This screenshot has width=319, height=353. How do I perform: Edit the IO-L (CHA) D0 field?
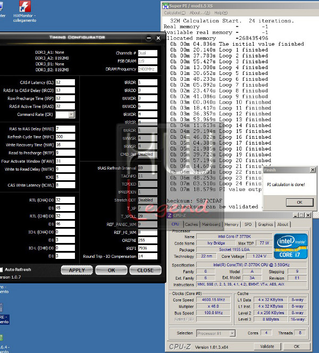coord(65,232)
